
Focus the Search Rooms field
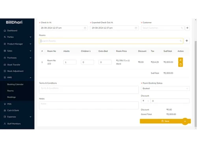(x=111, y=41)
